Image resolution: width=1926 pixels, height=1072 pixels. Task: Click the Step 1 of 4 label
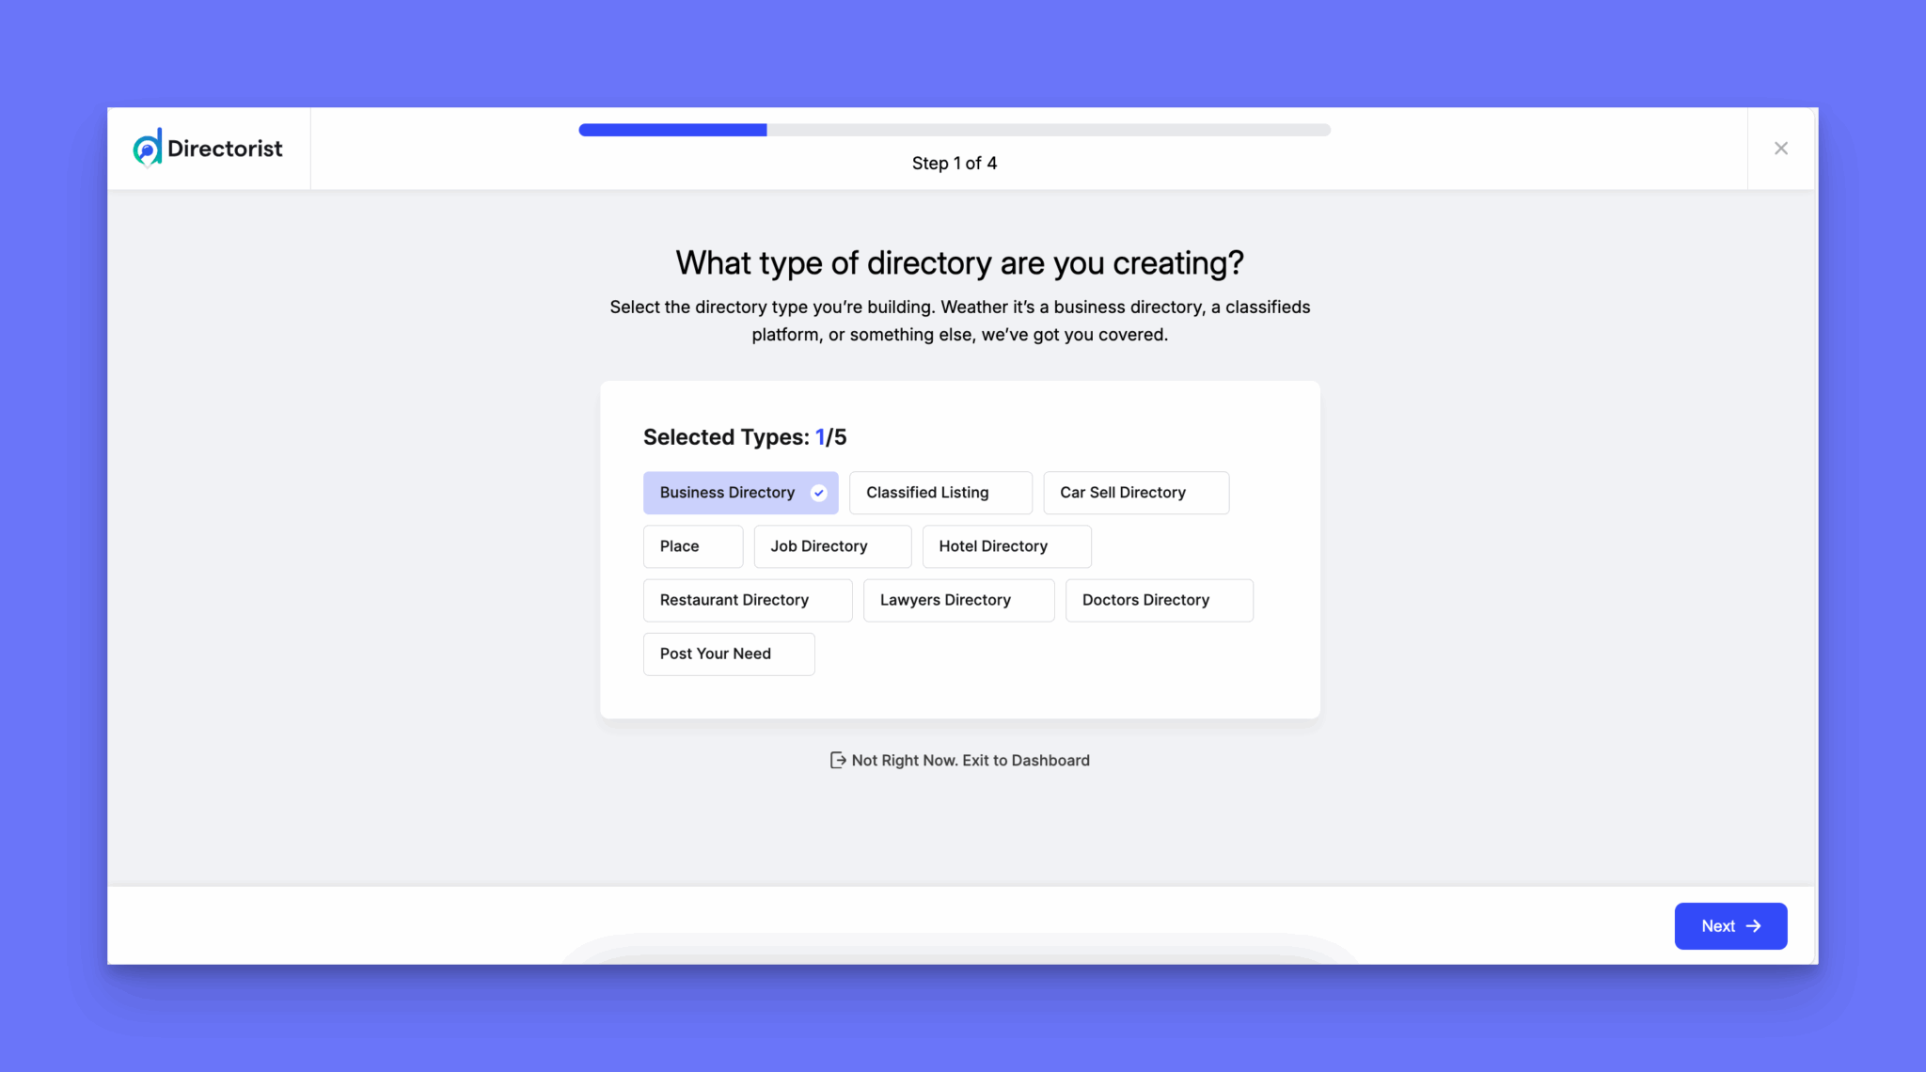coord(954,163)
